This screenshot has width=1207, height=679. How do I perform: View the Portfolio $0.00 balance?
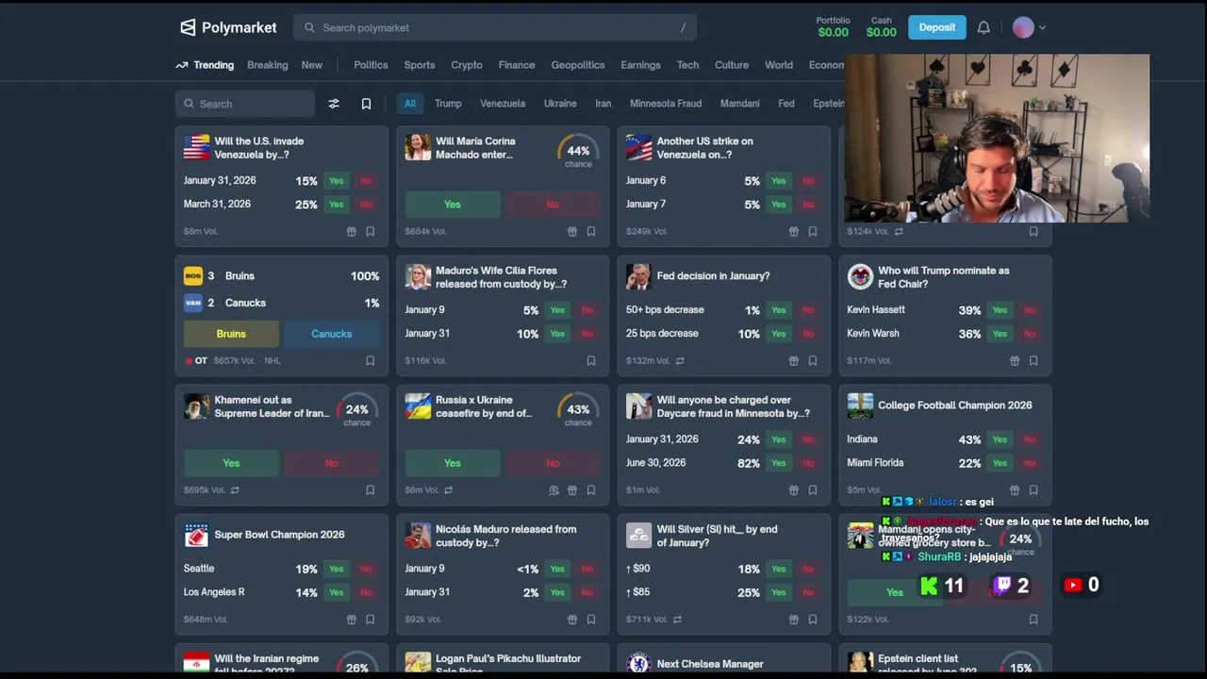pyautogui.click(x=833, y=27)
